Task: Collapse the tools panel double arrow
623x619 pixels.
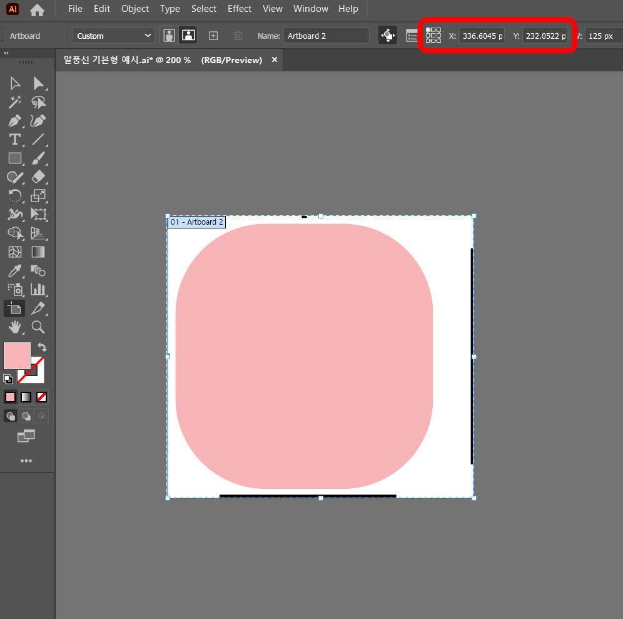Action: point(6,53)
